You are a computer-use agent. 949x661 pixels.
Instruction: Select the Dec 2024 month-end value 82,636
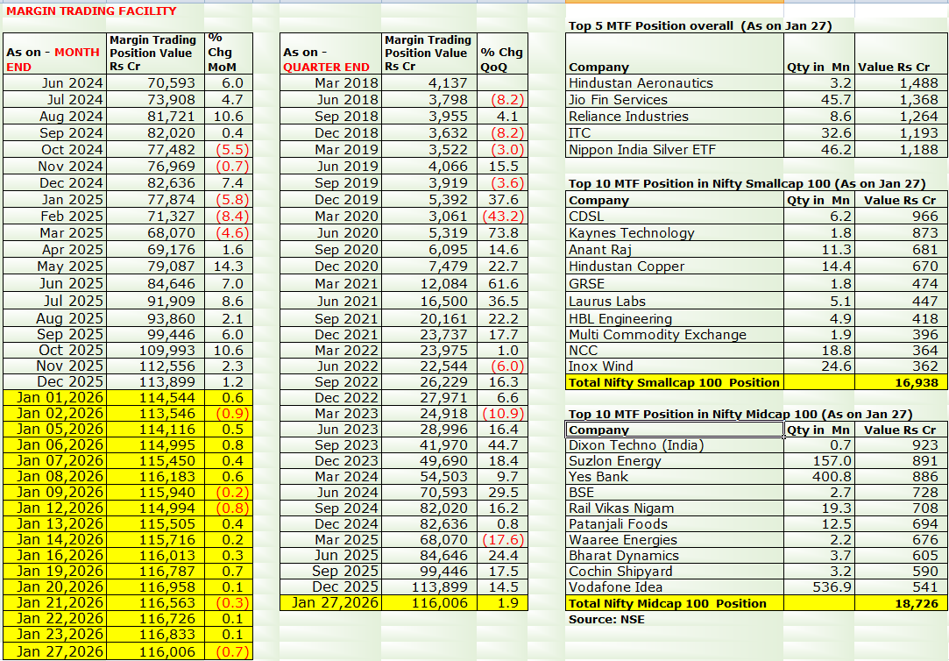click(156, 183)
